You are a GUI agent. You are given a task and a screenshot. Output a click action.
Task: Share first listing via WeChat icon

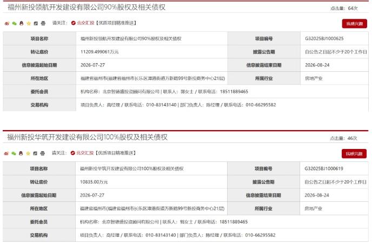(14, 23)
